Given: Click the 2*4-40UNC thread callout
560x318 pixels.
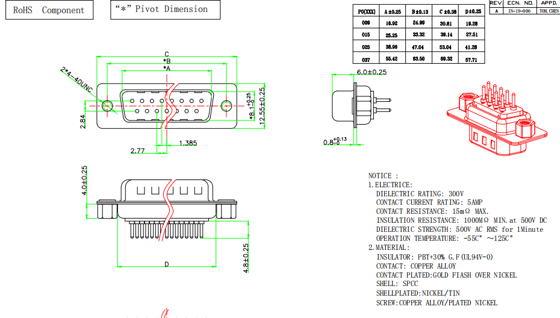Looking at the screenshot, I should [76, 79].
